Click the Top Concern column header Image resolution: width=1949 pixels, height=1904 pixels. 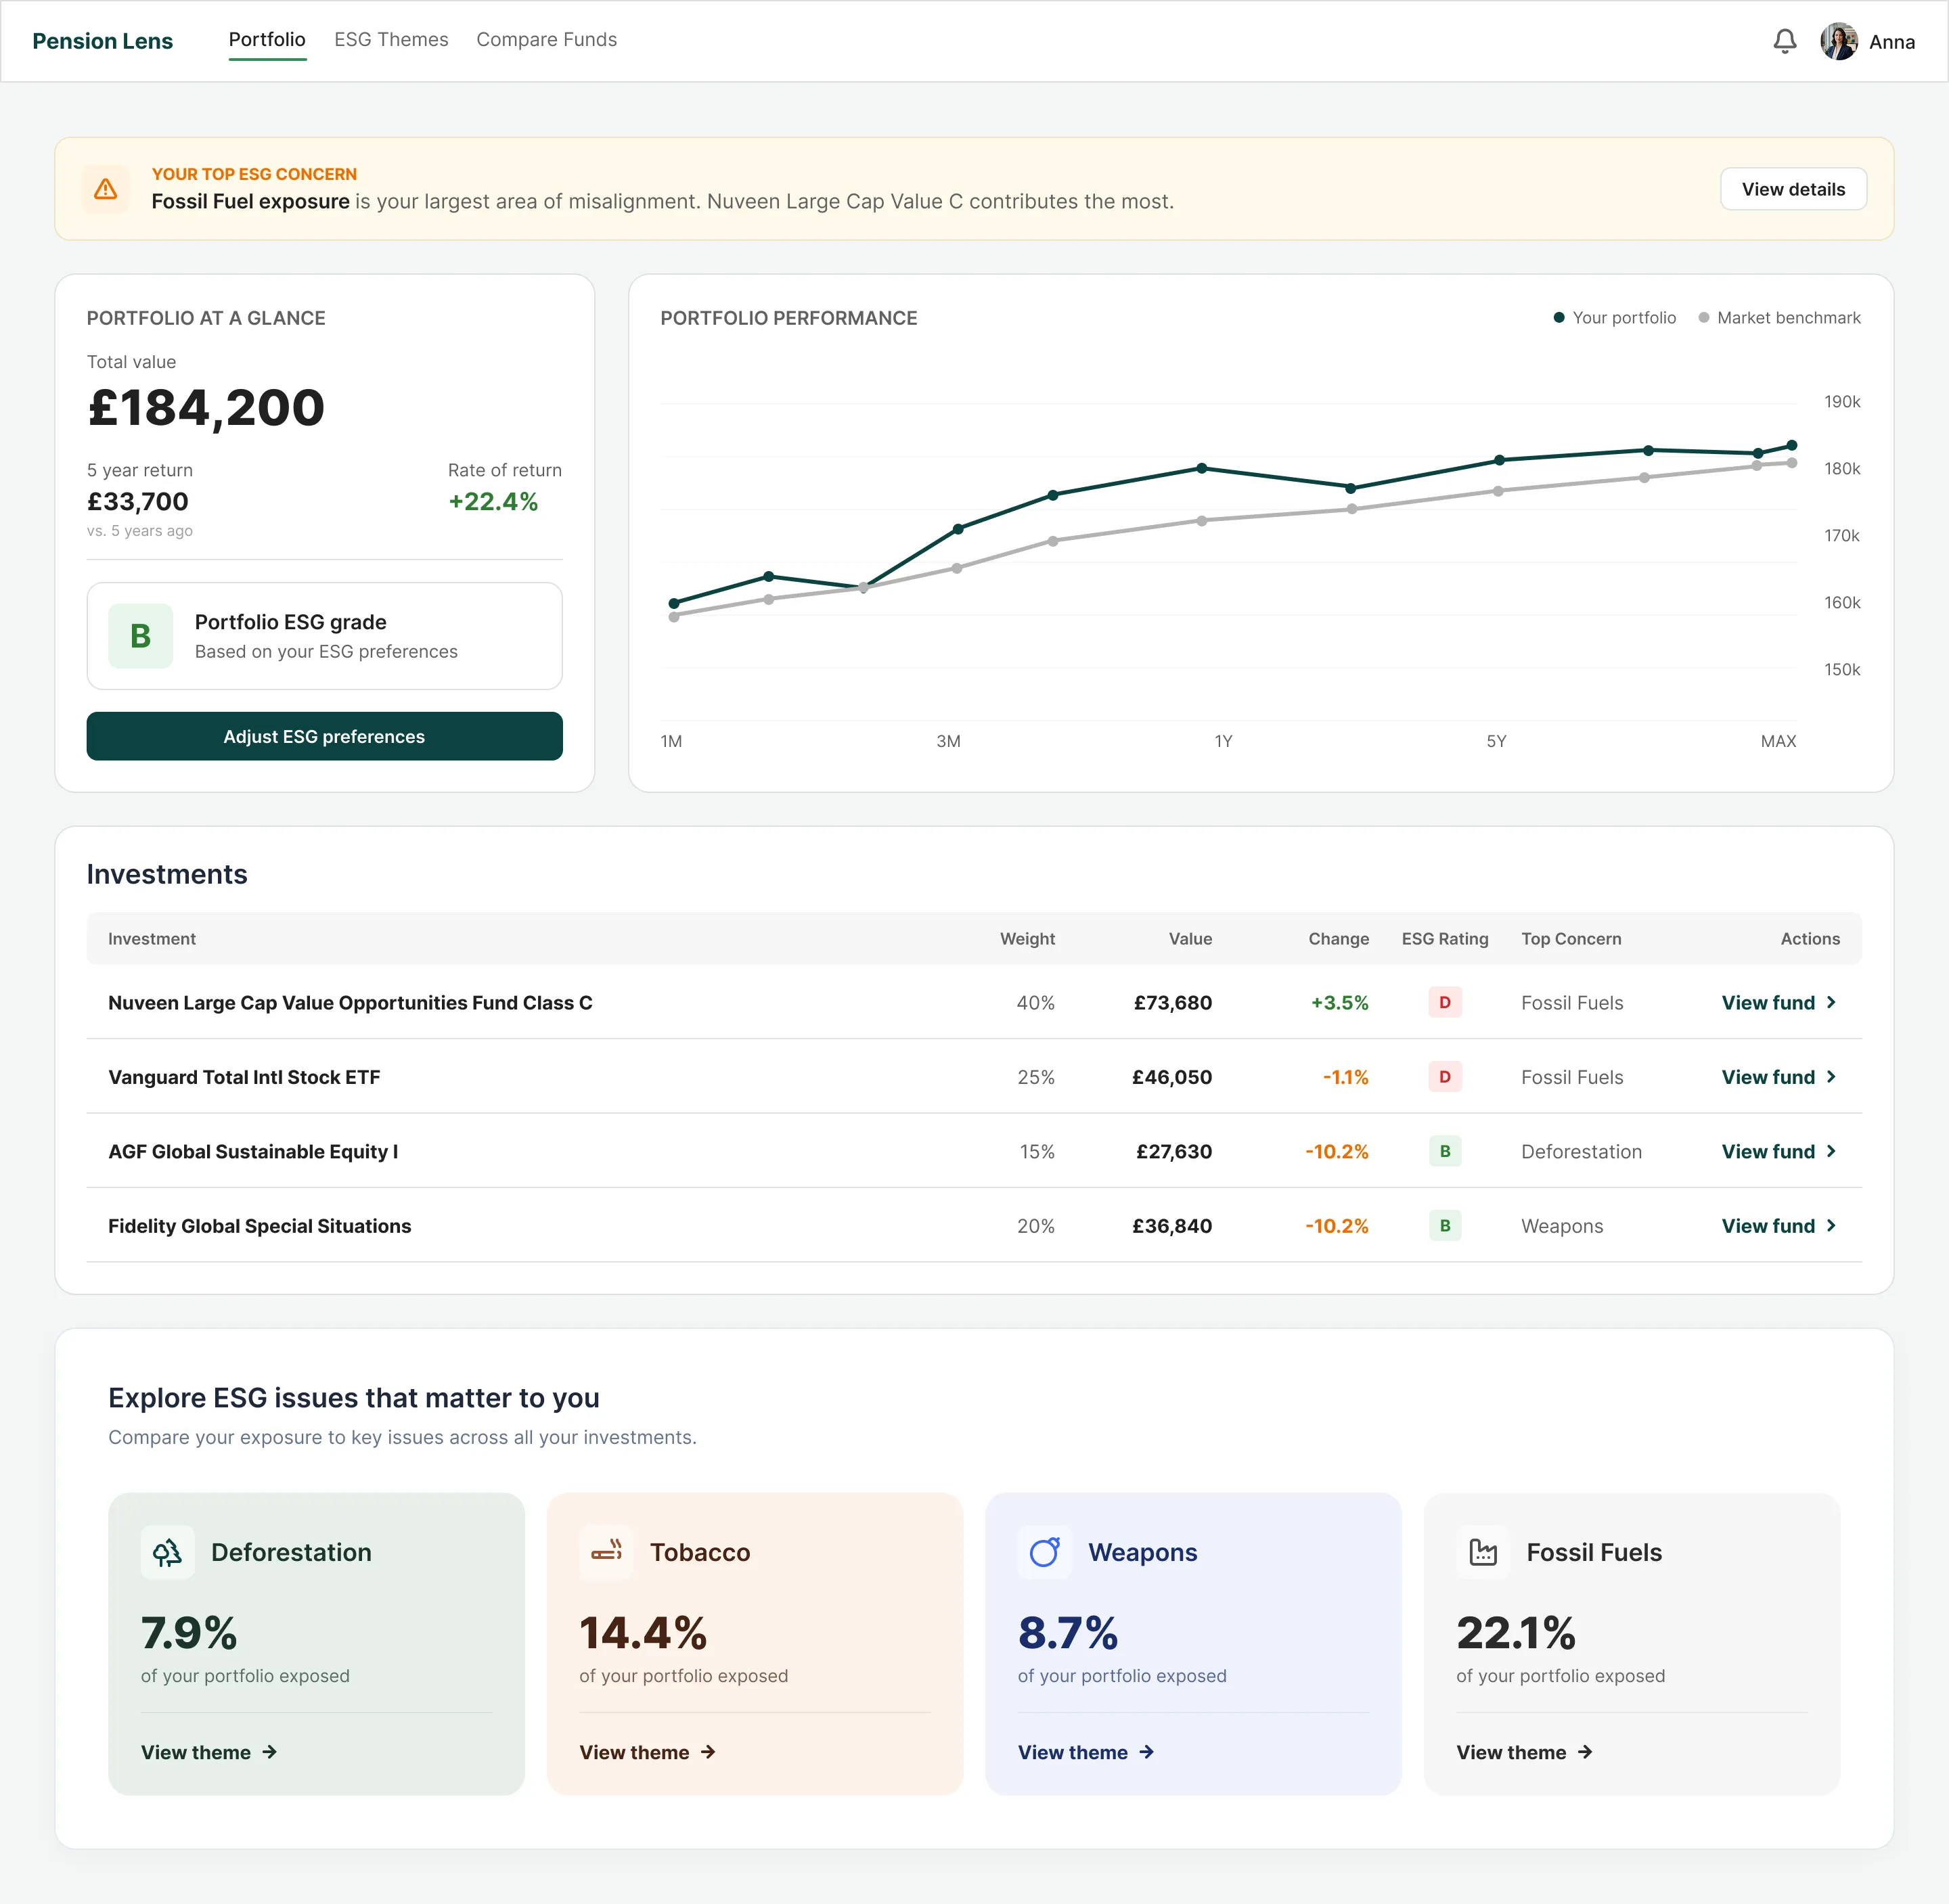click(x=1571, y=939)
